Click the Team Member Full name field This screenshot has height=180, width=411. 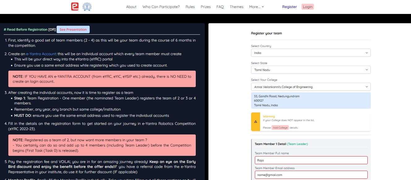[x=310, y=160]
